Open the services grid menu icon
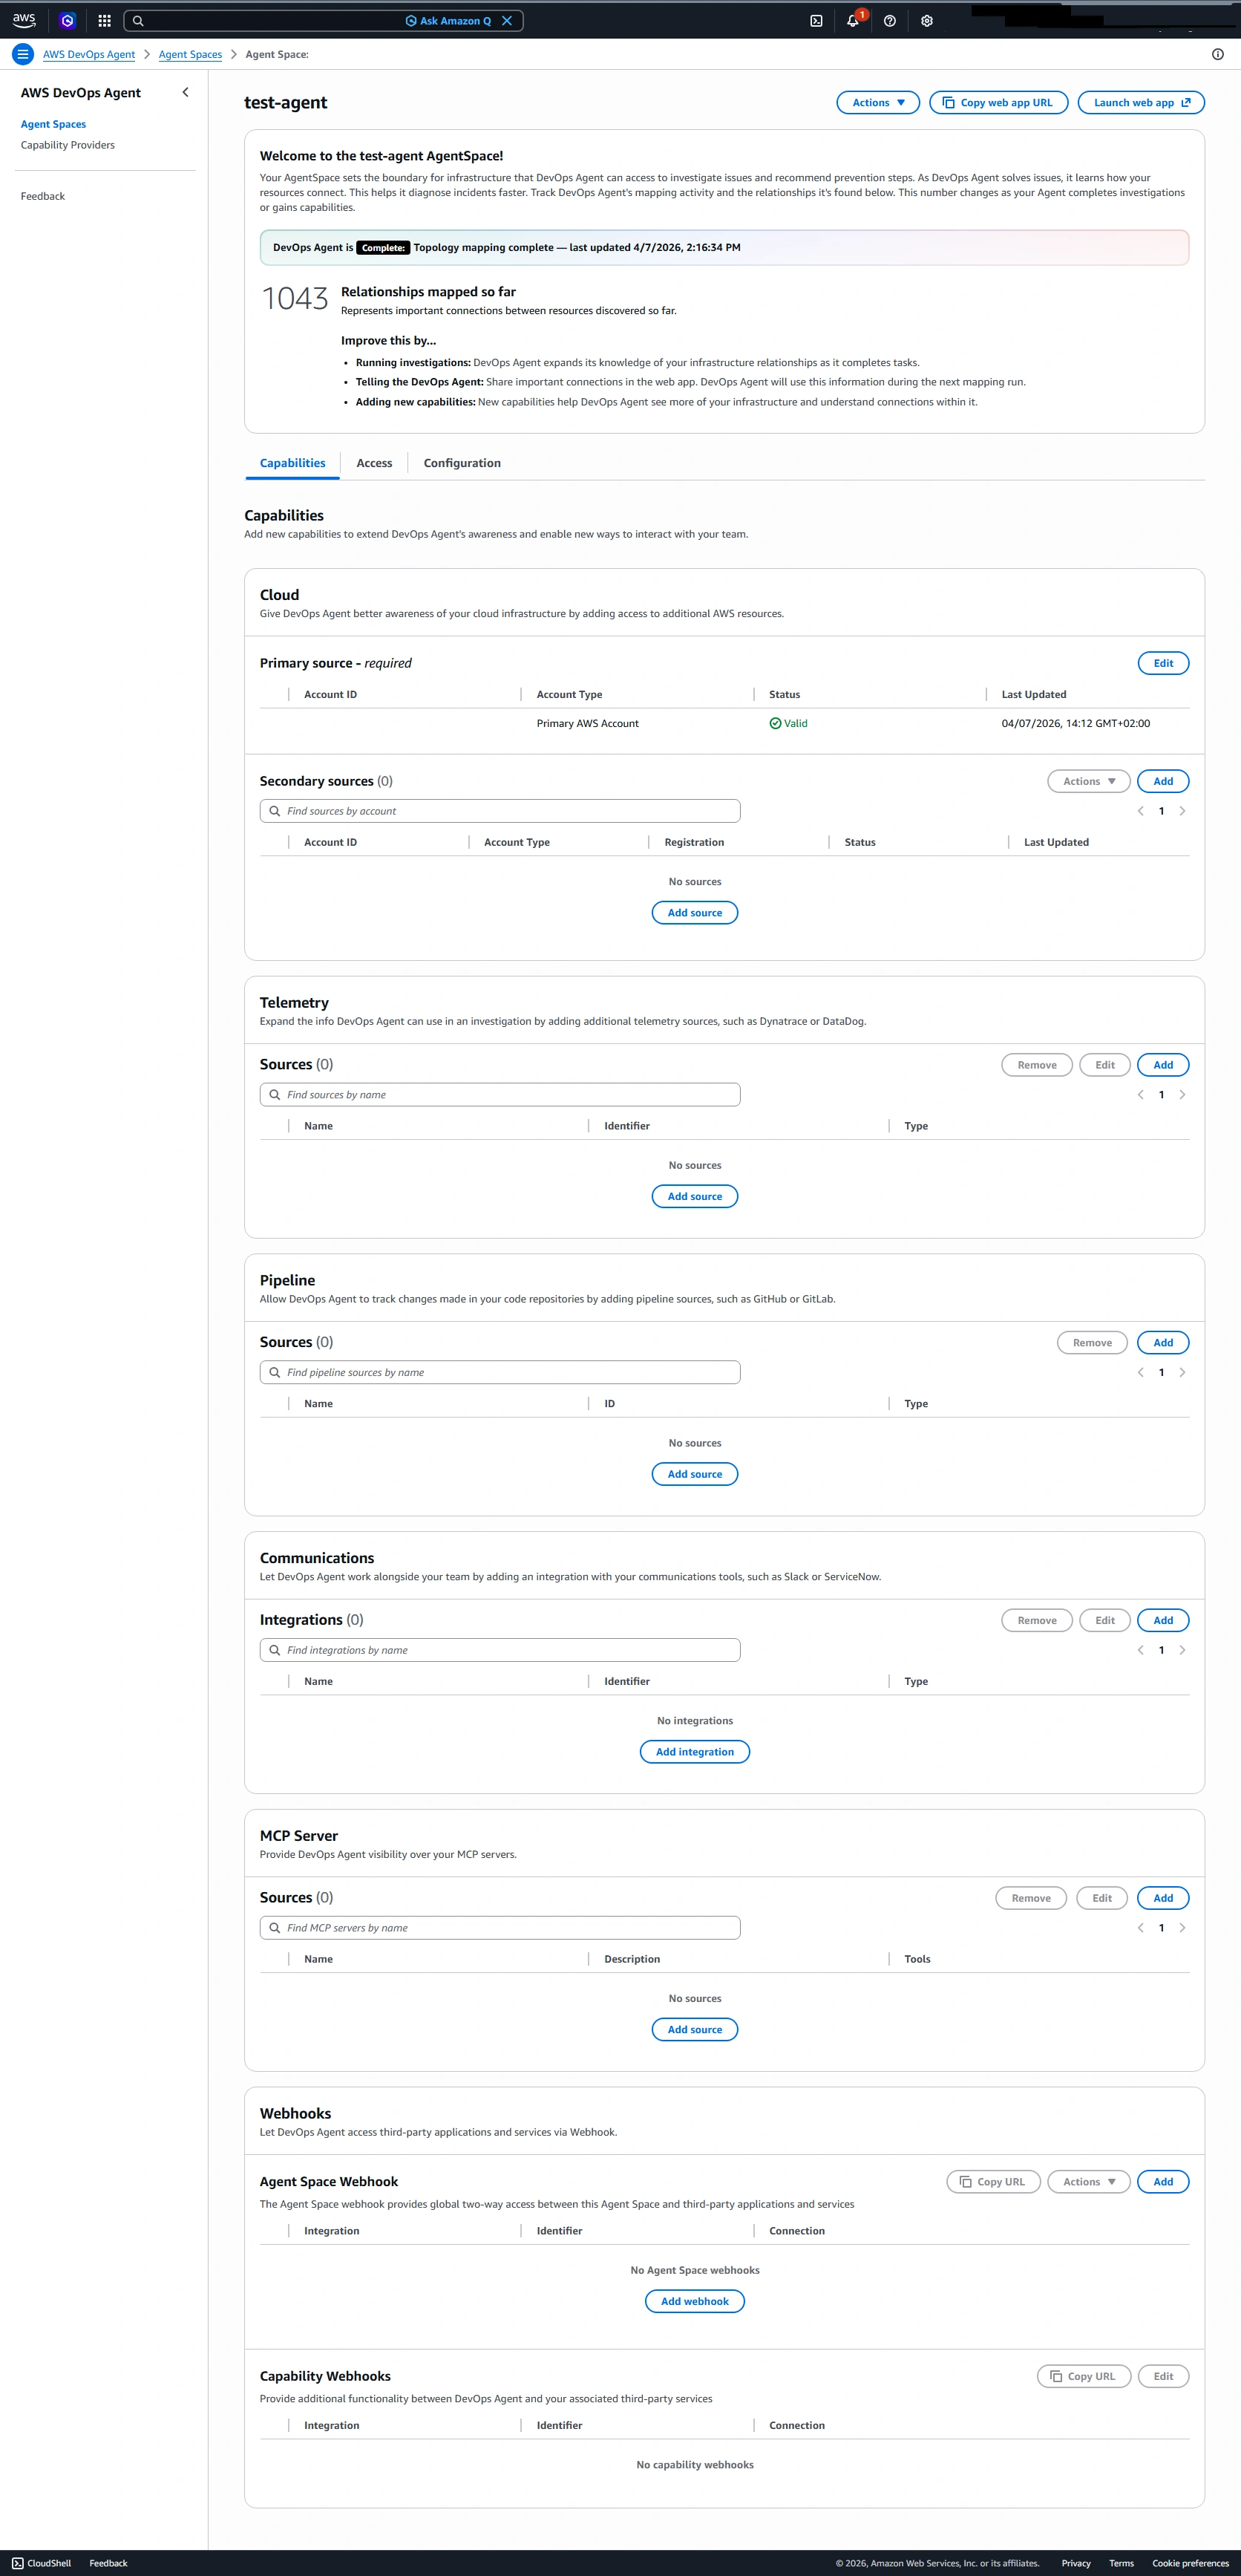 [x=104, y=20]
